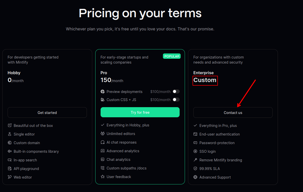The width and height of the screenshot is (303, 192).
Task: Click Contact us for the Enterprise plan
Action: coord(233,112)
